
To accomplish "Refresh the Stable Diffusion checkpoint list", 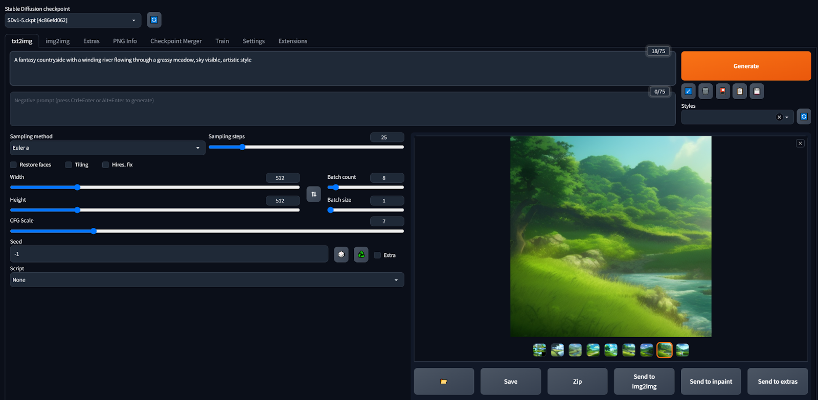I will (154, 20).
